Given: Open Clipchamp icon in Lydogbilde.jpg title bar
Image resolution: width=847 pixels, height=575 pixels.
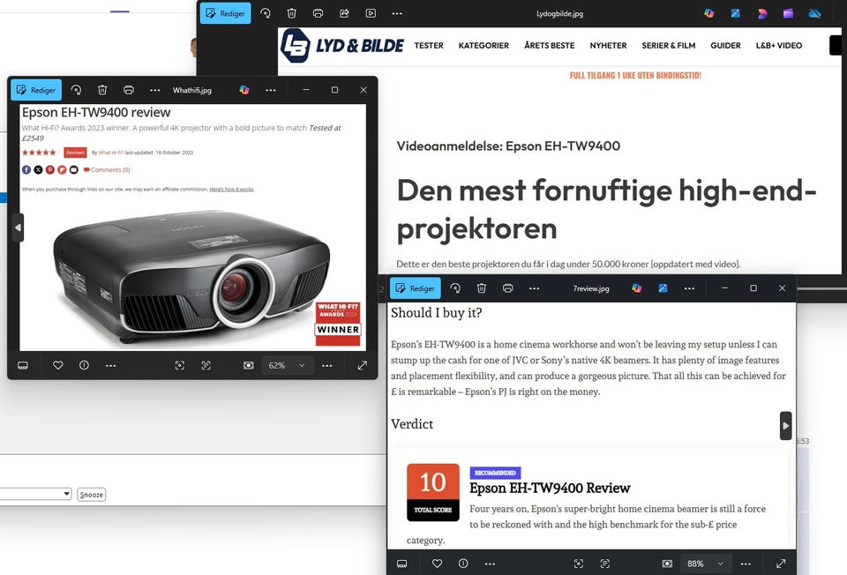Looking at the screenshot, I should click(789, 13).
